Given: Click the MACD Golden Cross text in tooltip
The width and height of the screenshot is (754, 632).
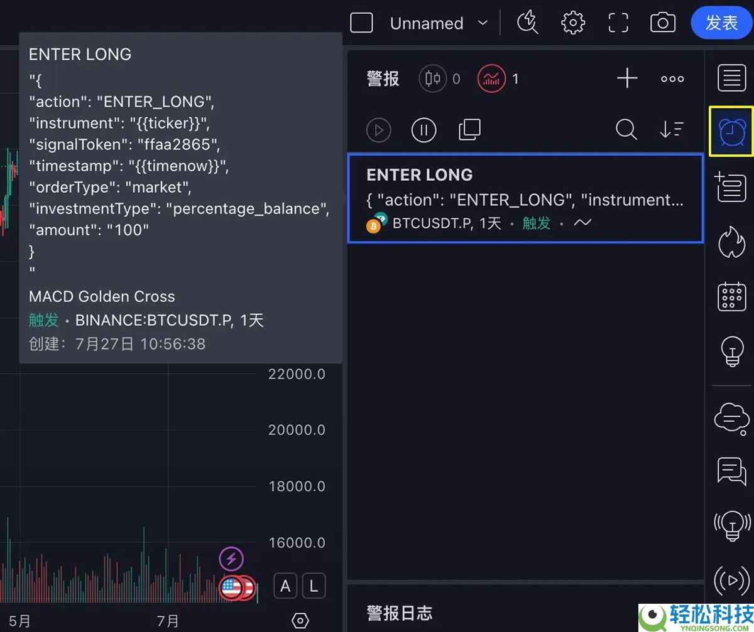Looking at the screenshot, I should click(102, 296).
